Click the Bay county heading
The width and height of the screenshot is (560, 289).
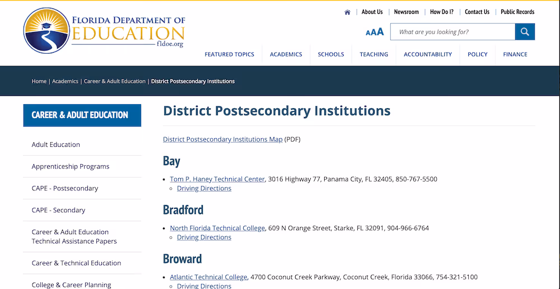(171, 161)
